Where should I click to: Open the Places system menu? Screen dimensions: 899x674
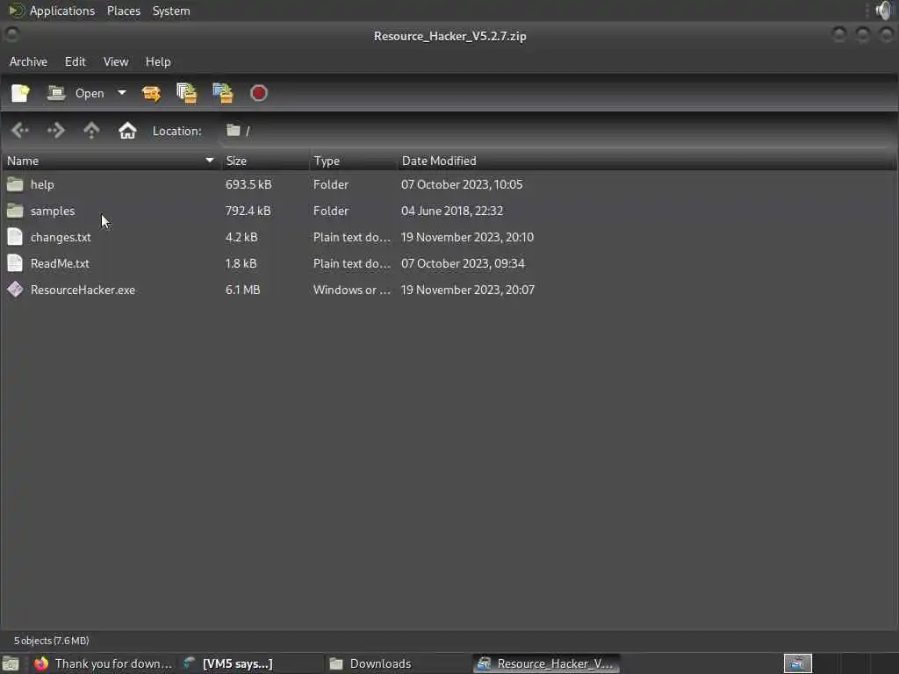point(124,11)
